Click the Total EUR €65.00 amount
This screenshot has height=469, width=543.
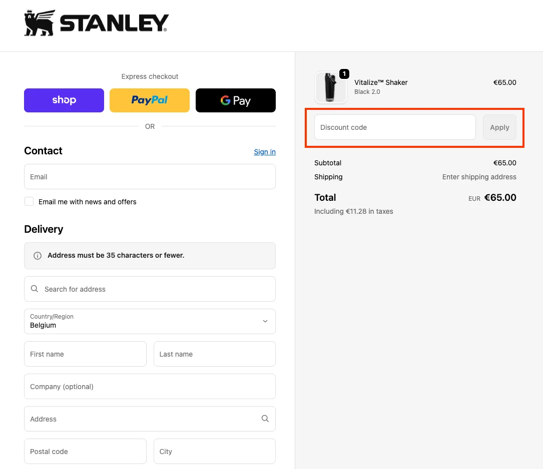coord(492,198)
